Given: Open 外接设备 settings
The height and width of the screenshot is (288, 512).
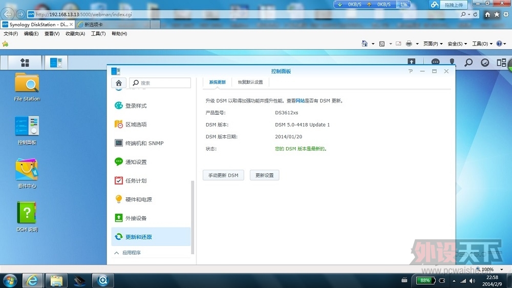Looking at the screenshot, I should point(151,218).
